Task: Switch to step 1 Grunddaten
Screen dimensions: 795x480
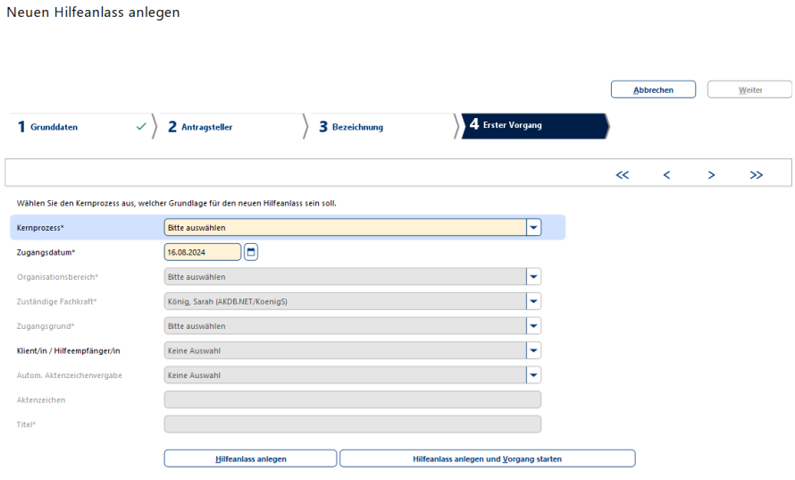Action: pyautogui.click(x=81, y=127)
